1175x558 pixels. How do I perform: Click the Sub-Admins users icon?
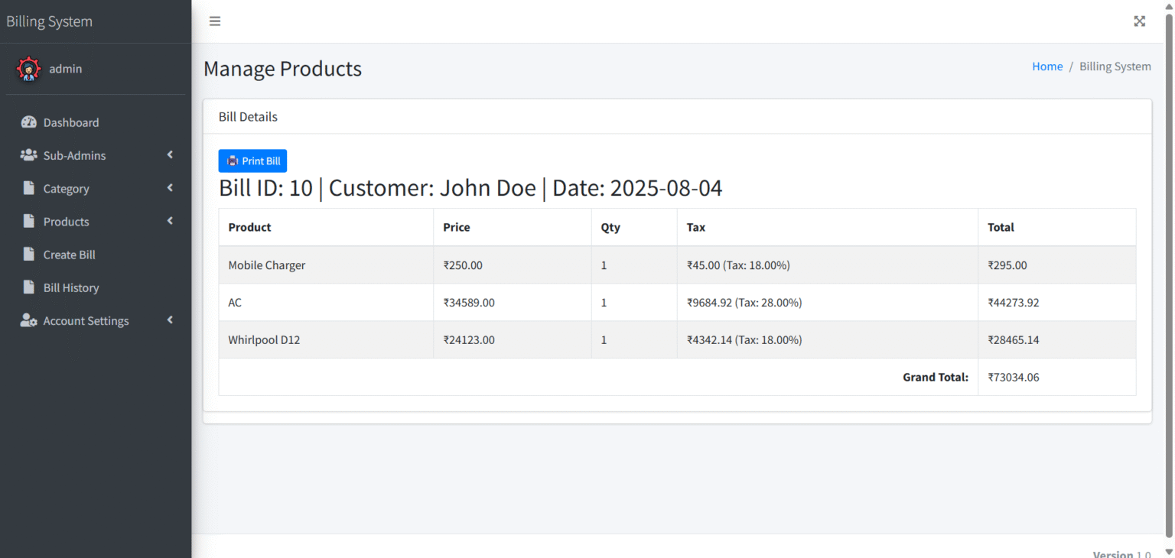(x=28, y=155)
